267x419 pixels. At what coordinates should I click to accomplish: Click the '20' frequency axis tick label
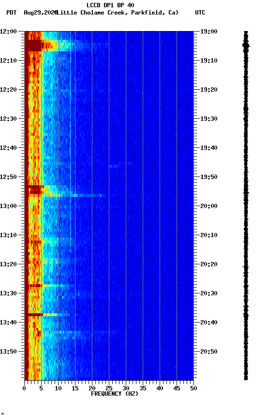click(92, 388)
